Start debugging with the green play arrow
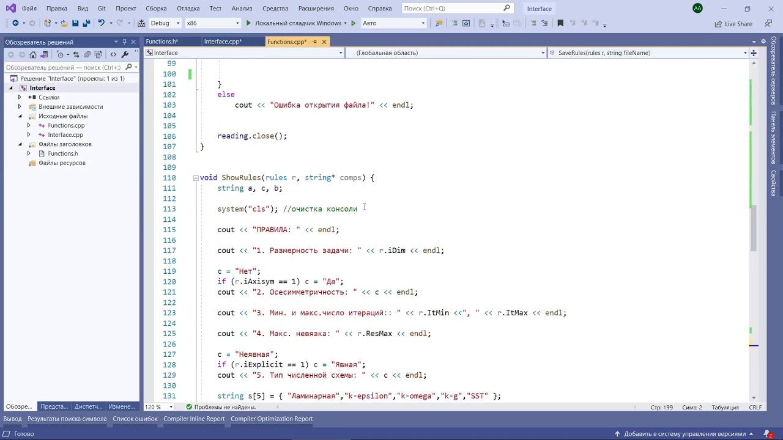This screenshot has height=440, width=783. [x=248, y=23]
